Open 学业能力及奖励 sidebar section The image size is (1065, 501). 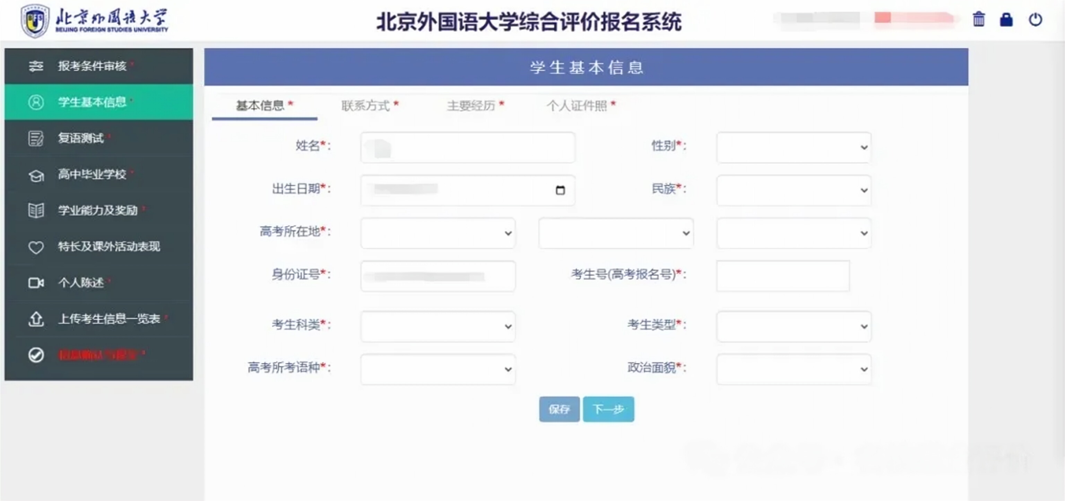[99, 211]
